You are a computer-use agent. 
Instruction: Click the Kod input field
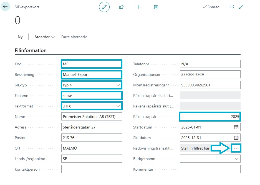pos(91,64)
